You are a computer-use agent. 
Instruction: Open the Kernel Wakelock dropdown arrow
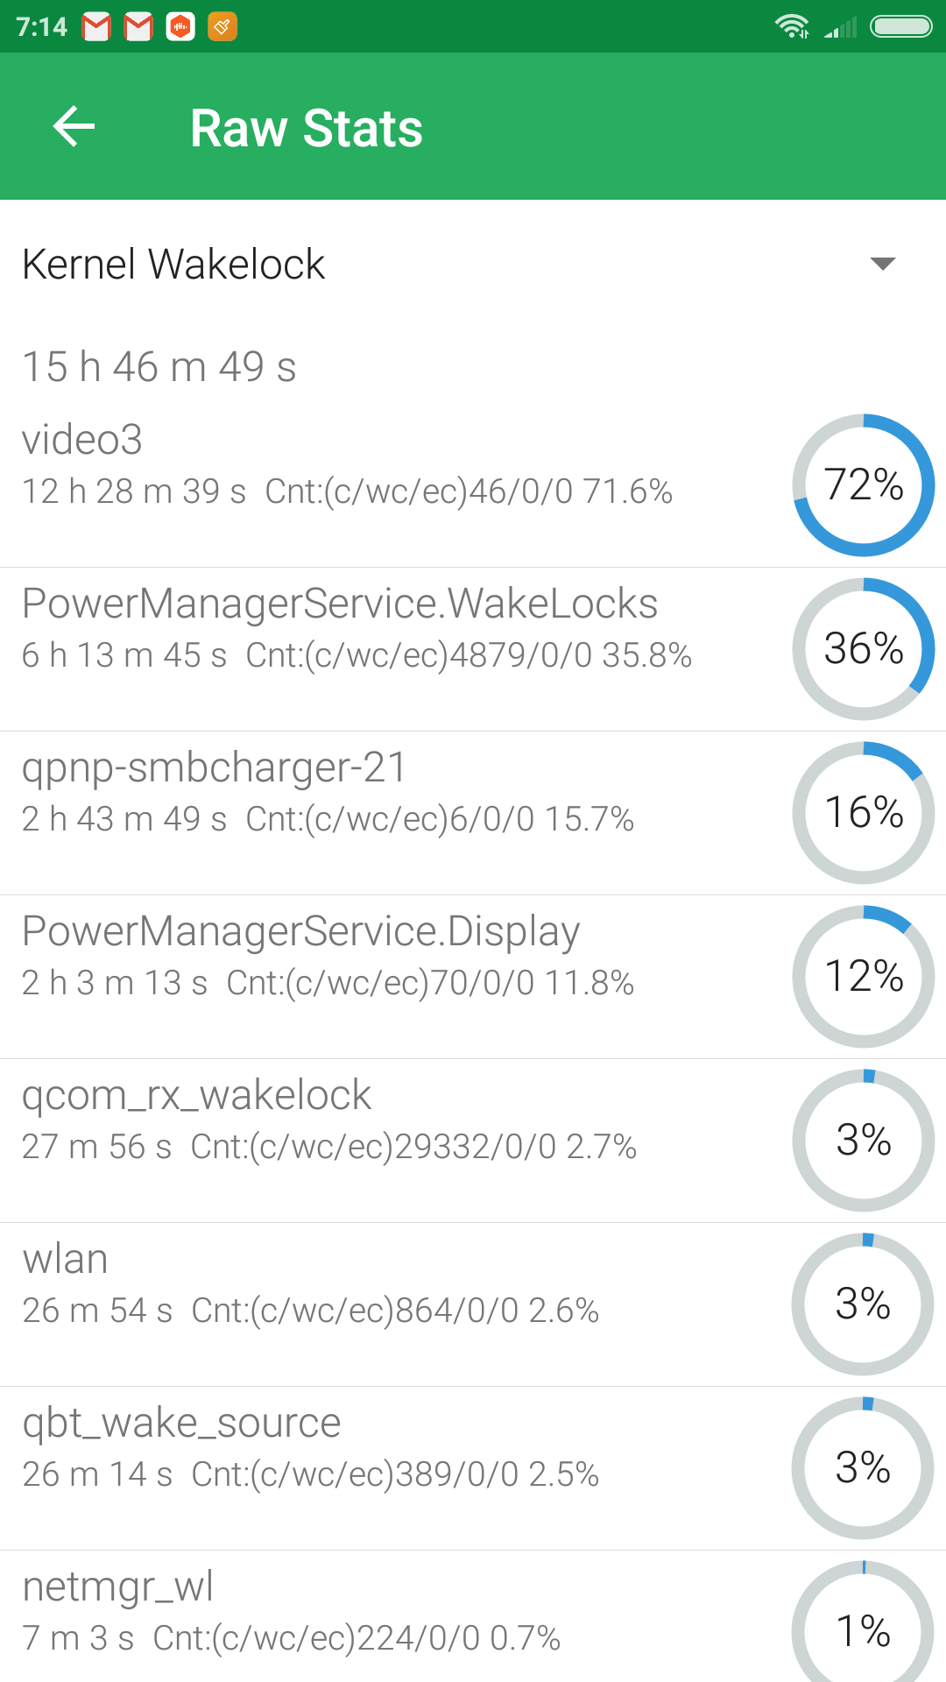click(x=883, y=264)
